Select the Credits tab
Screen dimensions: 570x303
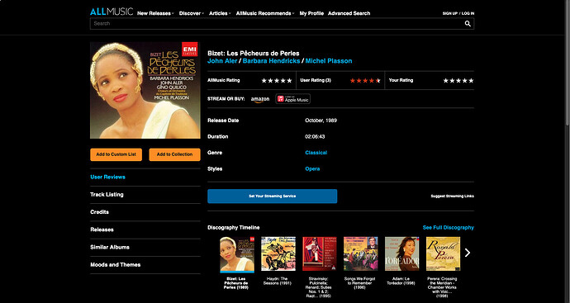[100, 212]
